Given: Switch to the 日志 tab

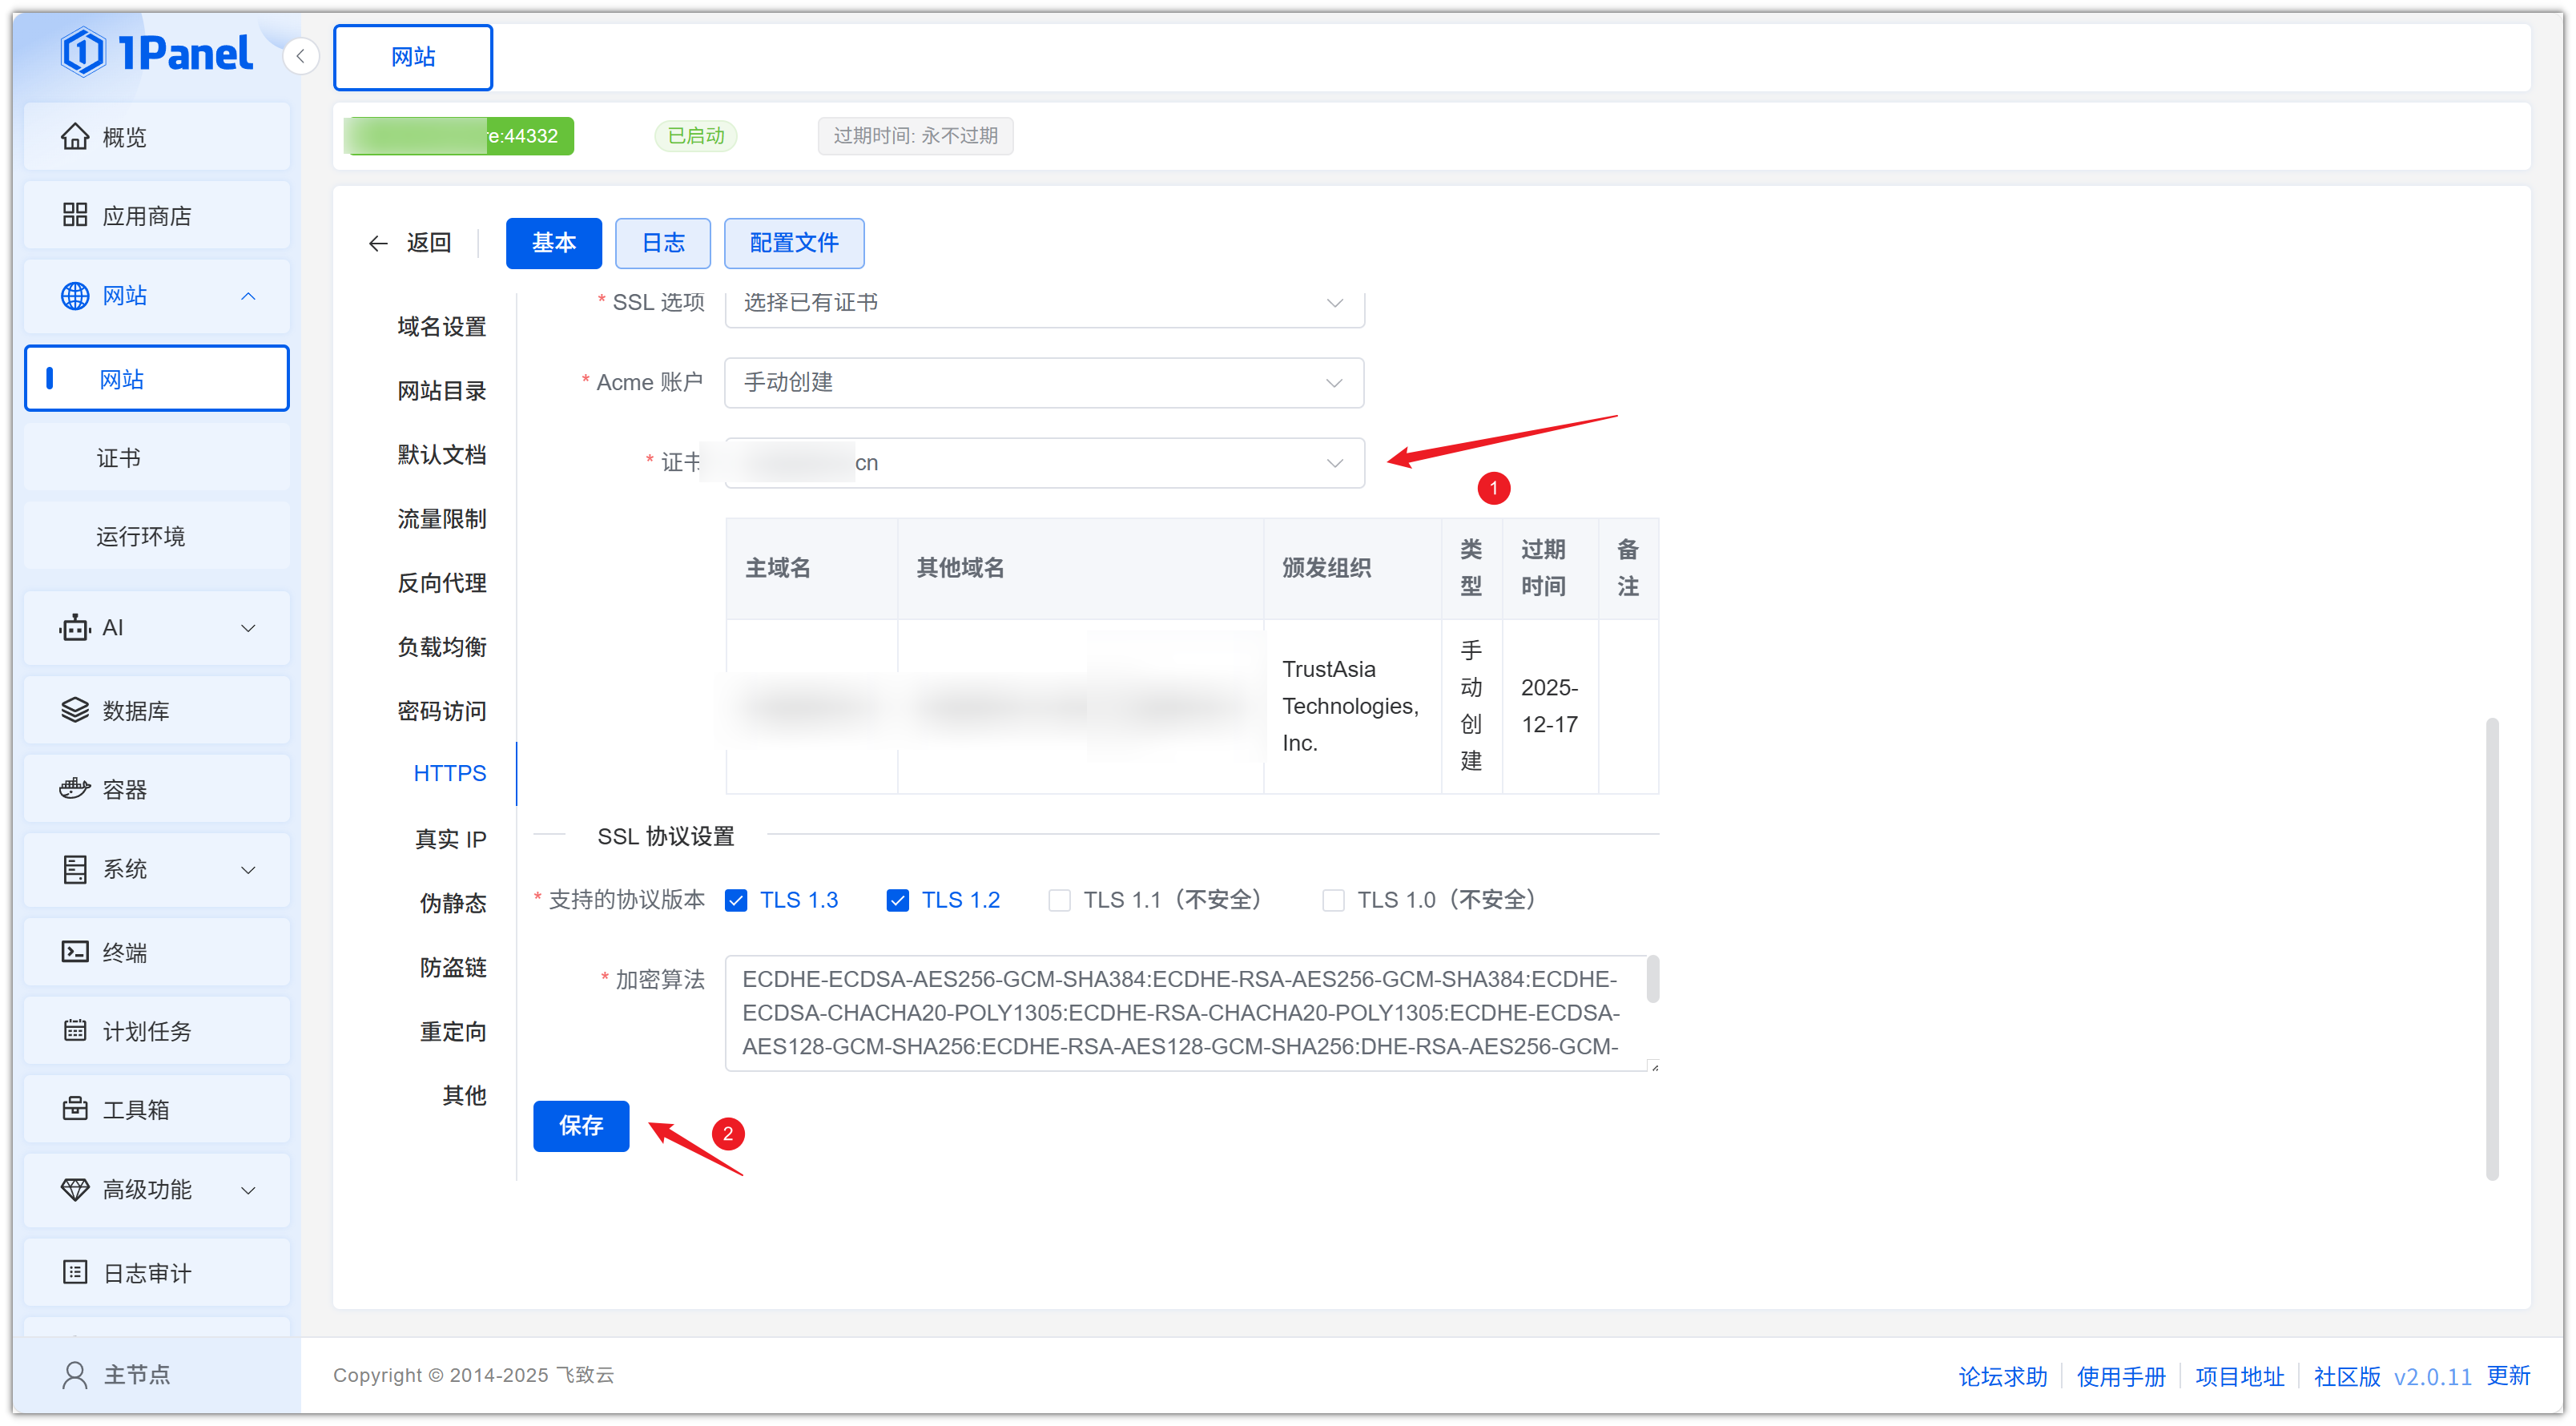Looking at the screenshot, I should click(662, 243).
